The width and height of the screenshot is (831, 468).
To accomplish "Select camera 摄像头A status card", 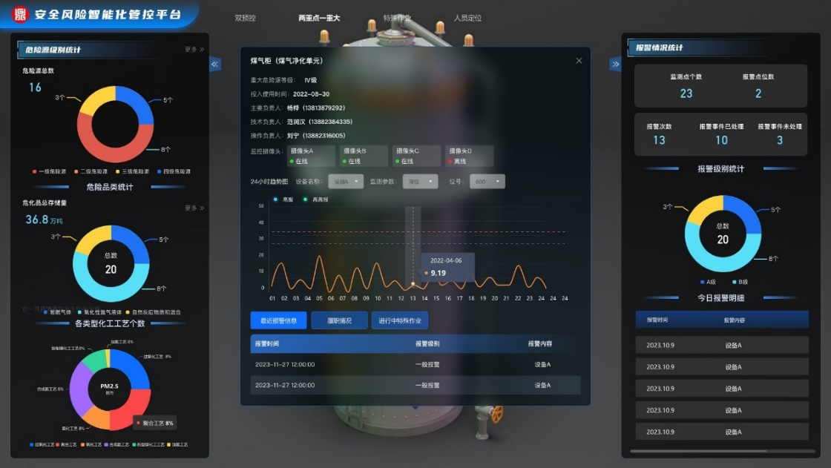I will (x=310, y=156).
